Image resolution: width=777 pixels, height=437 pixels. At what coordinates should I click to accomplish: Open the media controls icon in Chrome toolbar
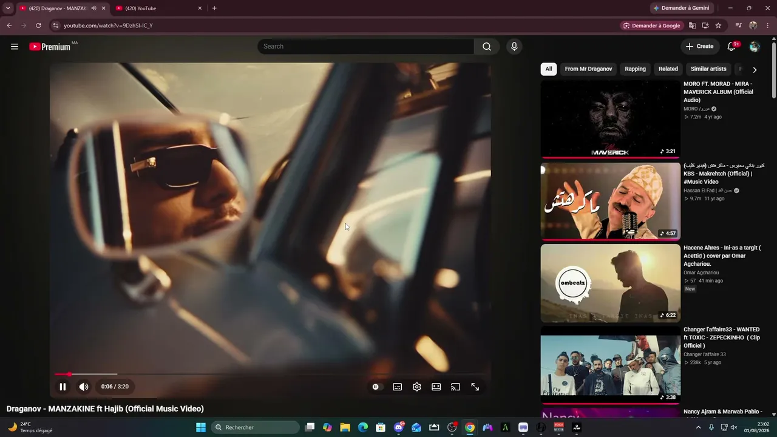tap(738, 25)
